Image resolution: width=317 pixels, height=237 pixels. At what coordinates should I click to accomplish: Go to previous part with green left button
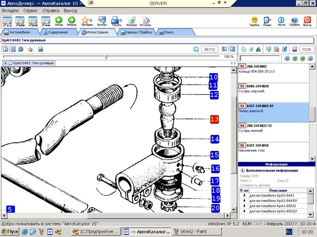coord(295,58)
